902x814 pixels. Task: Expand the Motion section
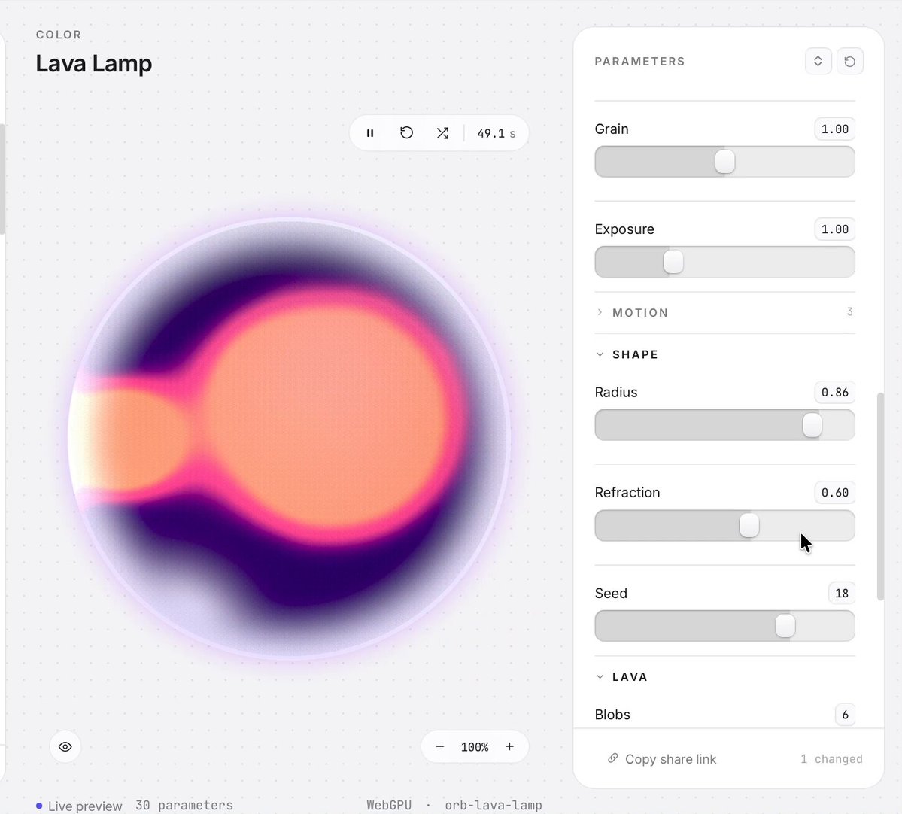(x=724, y=312)
